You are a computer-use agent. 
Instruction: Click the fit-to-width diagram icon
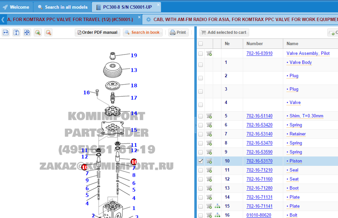[x=6, y=32]
